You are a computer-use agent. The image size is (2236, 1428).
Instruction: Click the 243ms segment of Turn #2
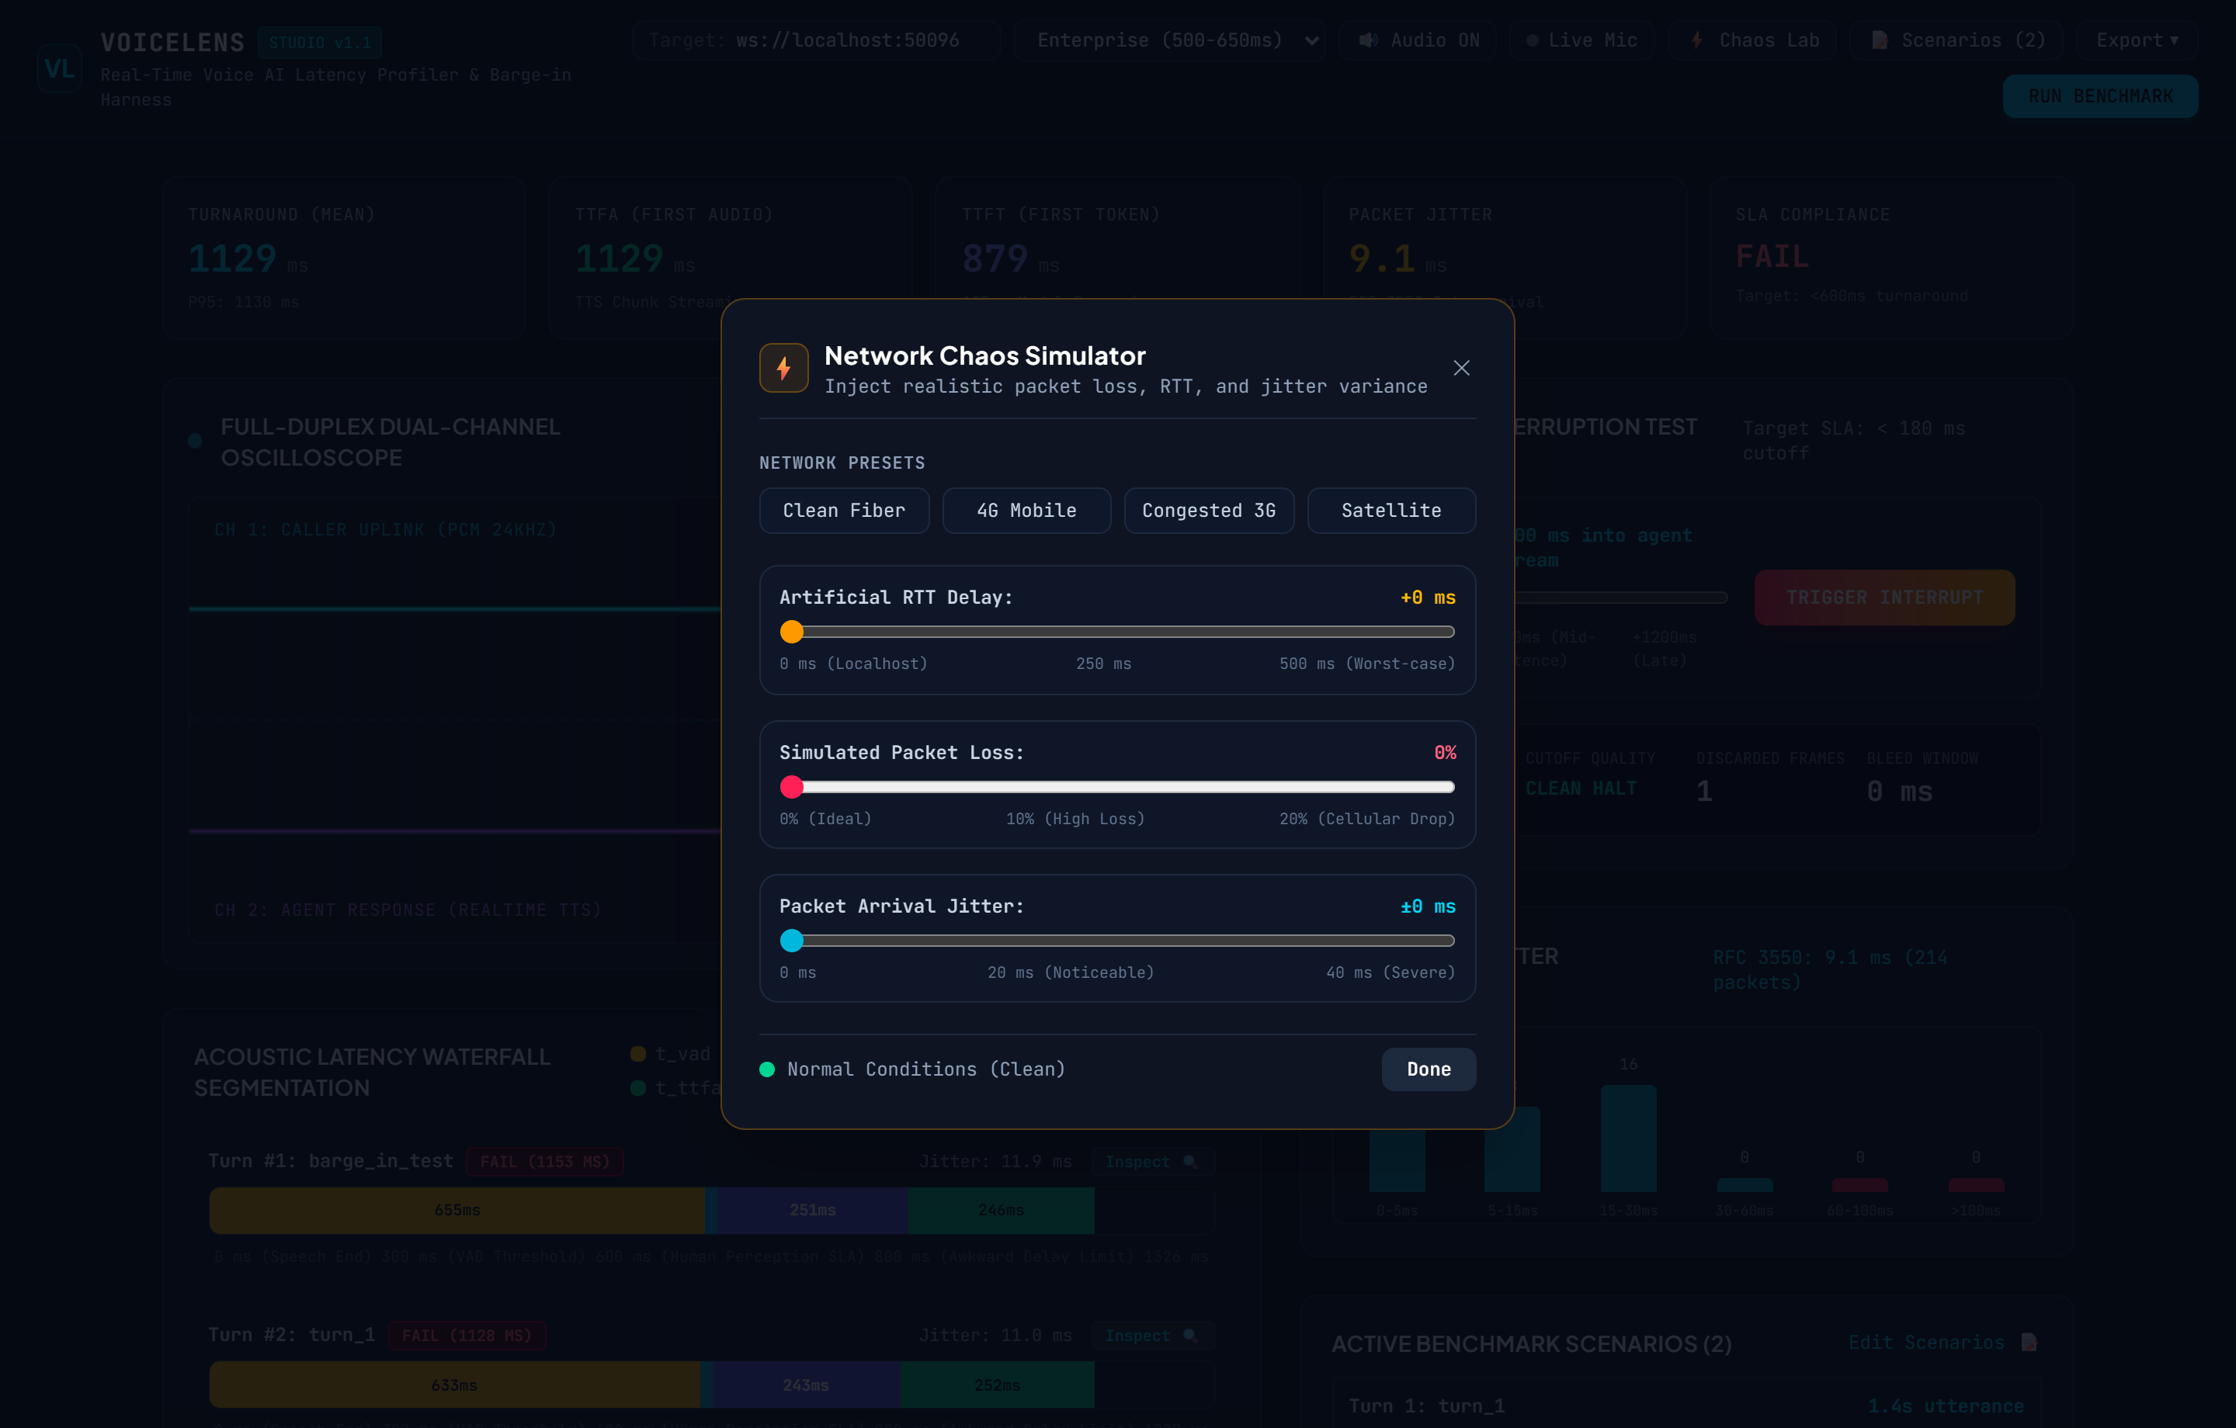(805, 1385)
